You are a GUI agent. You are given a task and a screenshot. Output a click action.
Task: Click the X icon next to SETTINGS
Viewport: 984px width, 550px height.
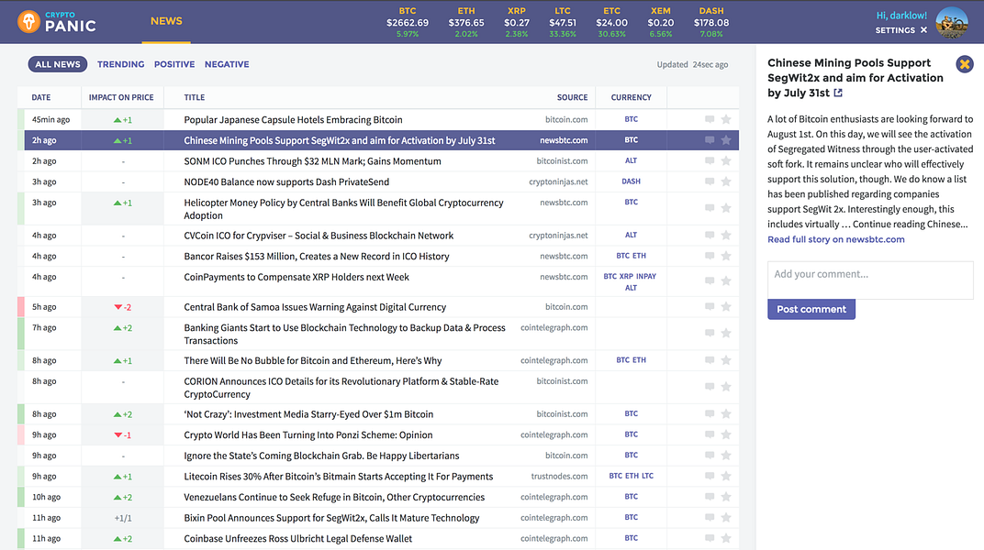coord(923,30)
